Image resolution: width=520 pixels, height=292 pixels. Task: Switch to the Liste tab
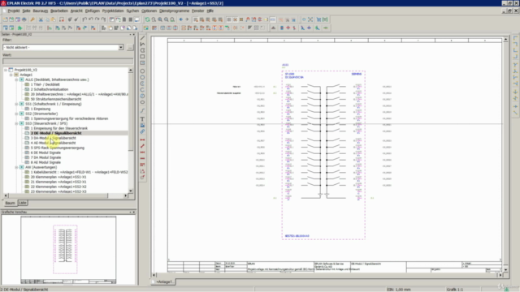(x=23, y=203)
